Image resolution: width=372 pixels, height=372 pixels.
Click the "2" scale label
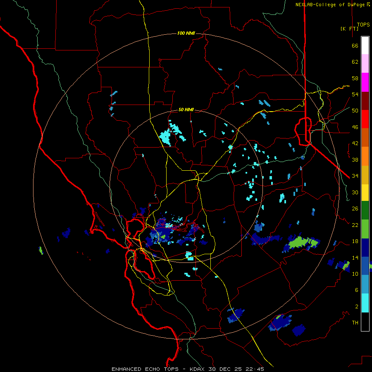(357, 307)
